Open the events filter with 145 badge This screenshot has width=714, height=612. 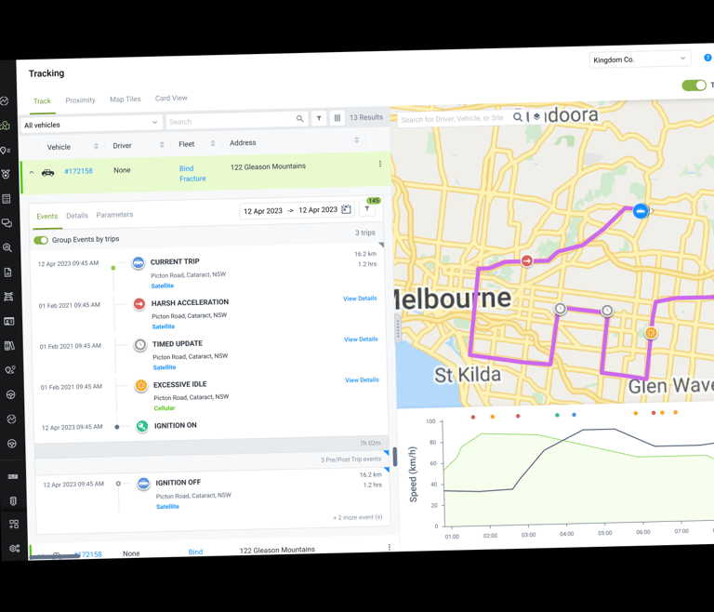tap(367, 208)
